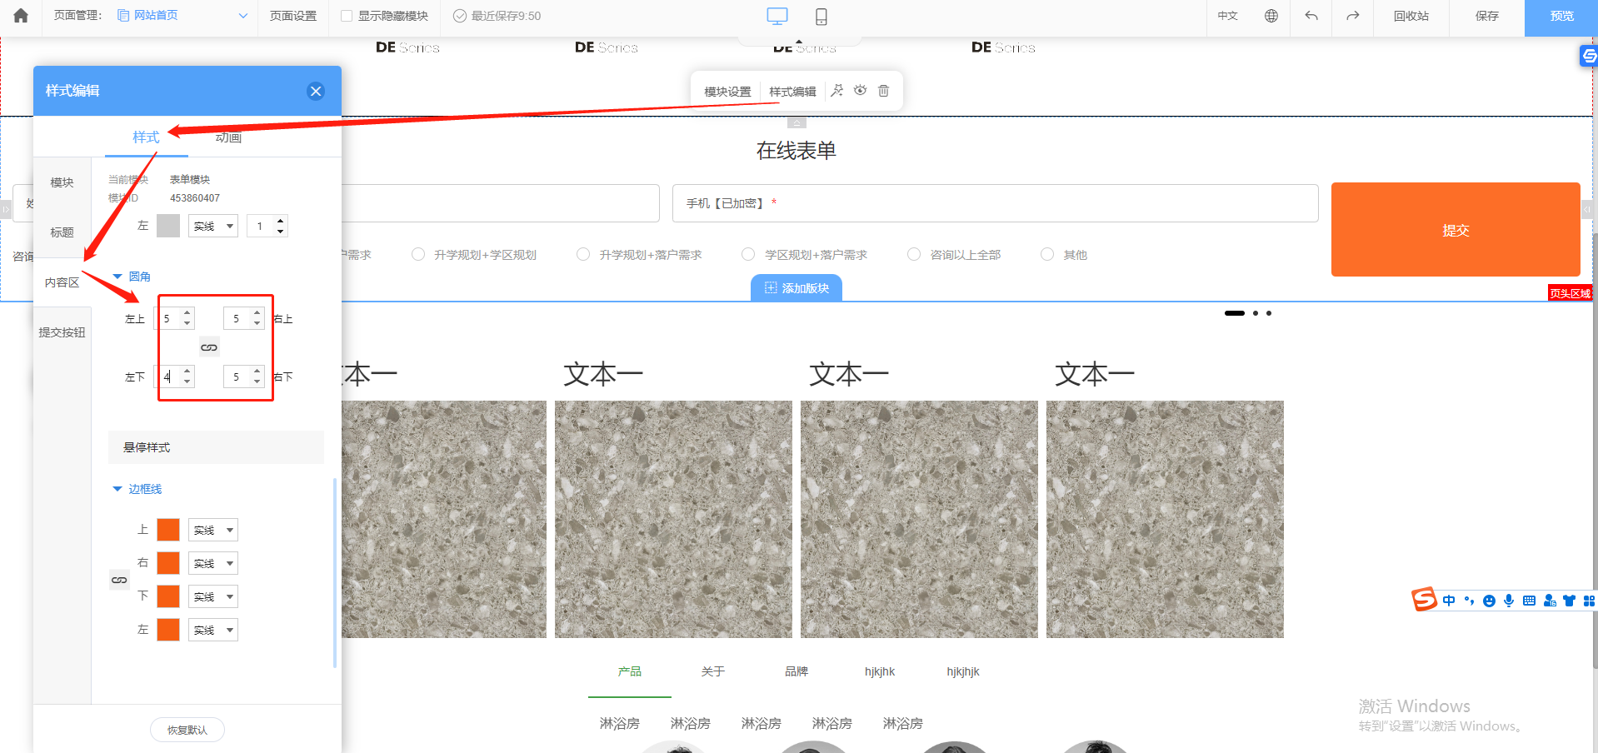Delete the module with the trash icon
1598x753 pixels.
click(x=883, y=91)
